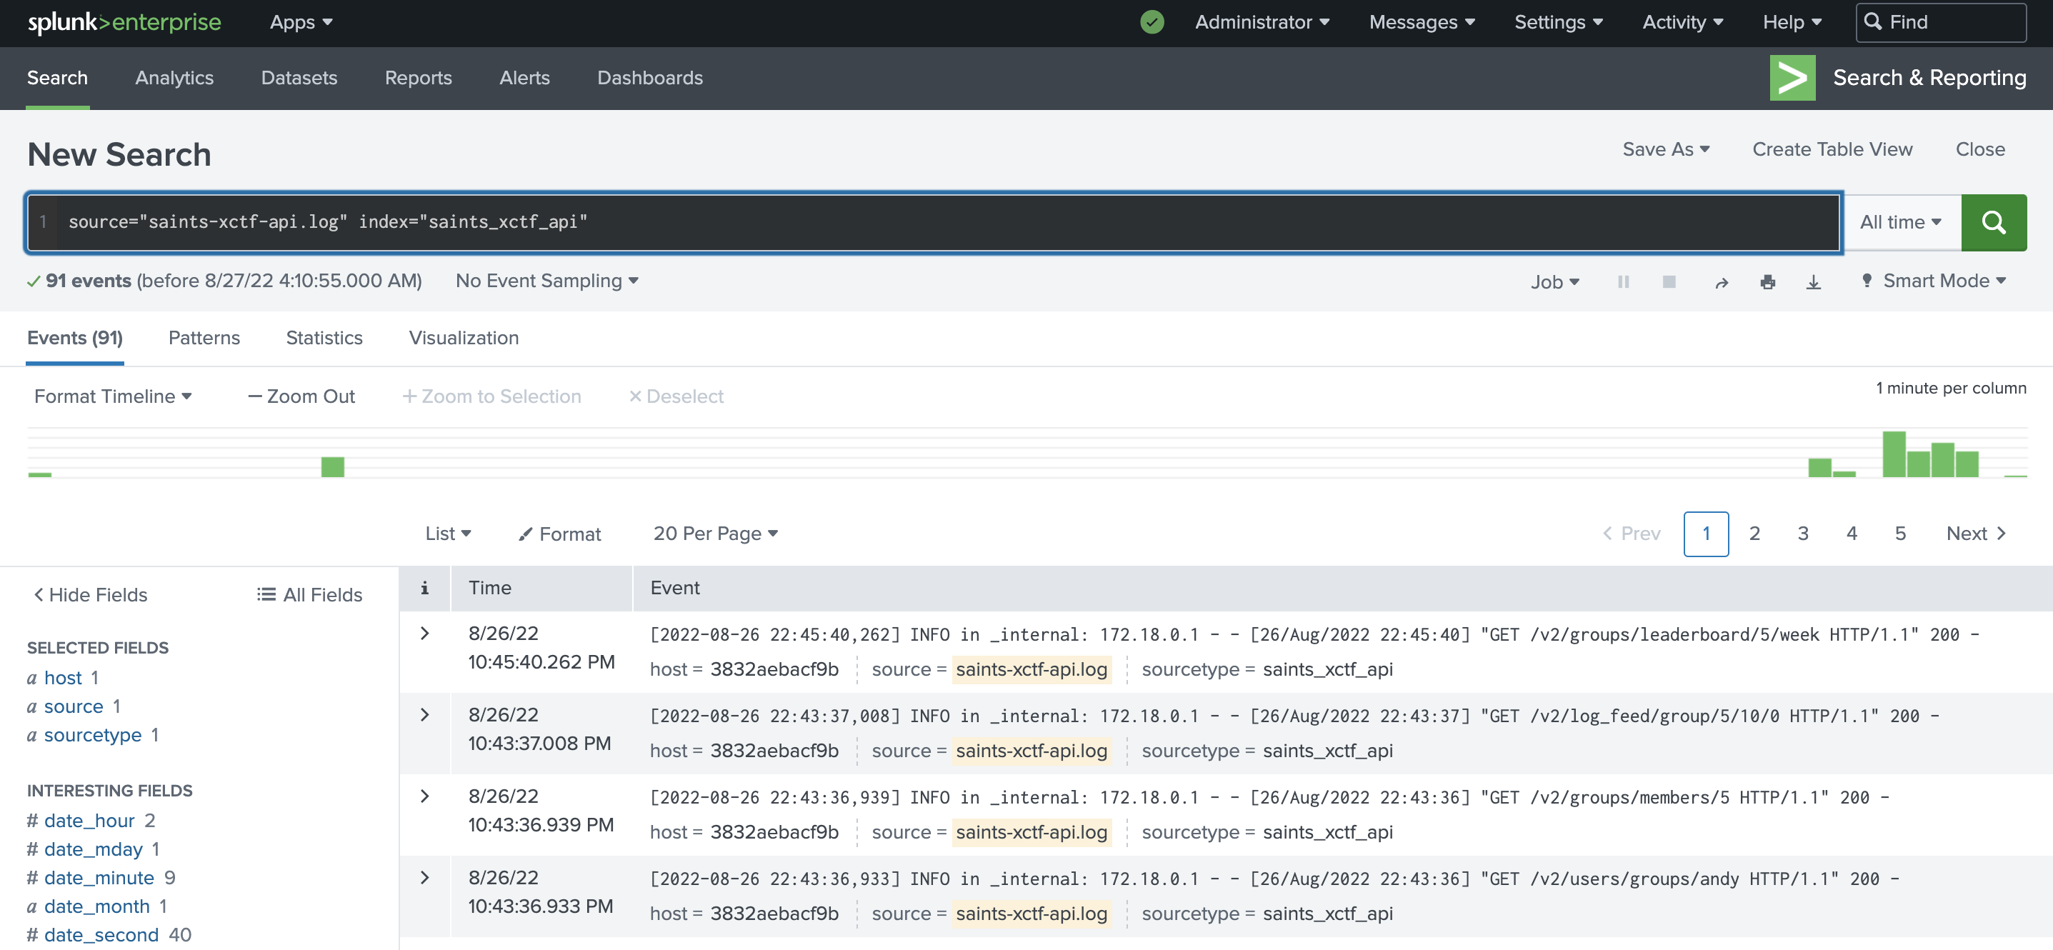This screenshot has height=950, width=2053.
Task: Open the Settings menu
Action: [x=1559, y=22]
